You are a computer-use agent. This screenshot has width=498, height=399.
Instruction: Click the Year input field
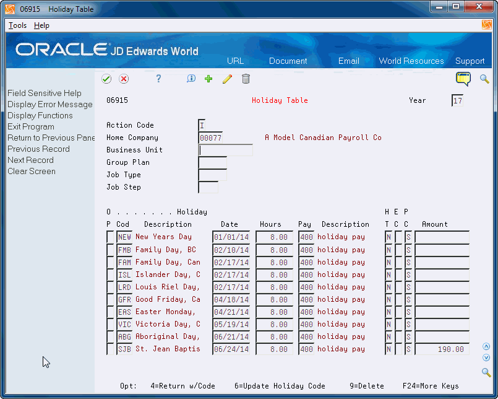tap(457, 100)
